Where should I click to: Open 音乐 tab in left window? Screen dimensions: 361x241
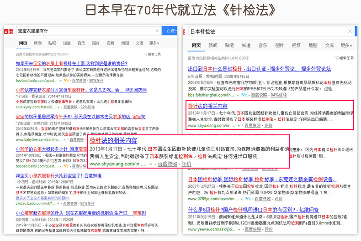click(81, 43)
